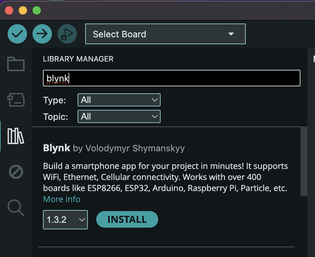The image size is (315, 257).
Task: Click the library search field containing blynk
Action: click(171, 78)
